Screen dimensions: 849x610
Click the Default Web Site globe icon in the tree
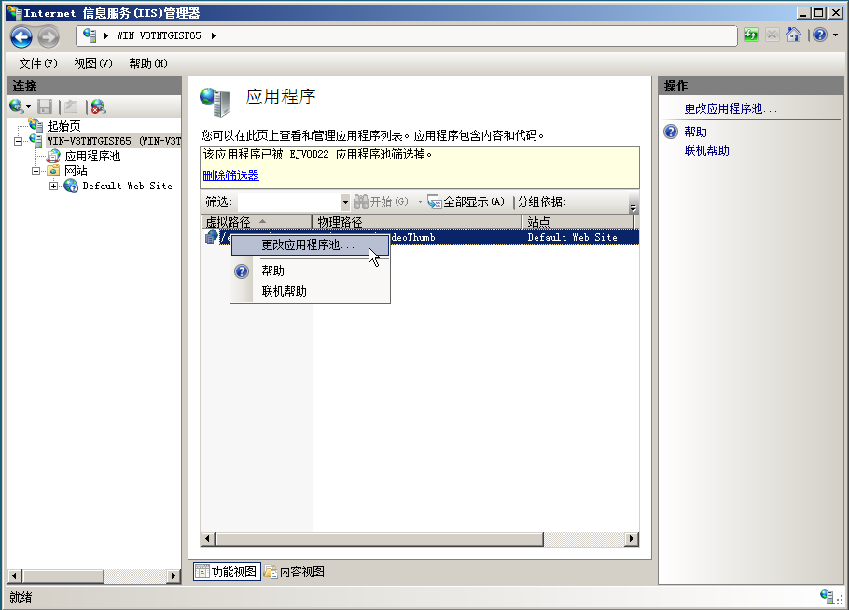pos(70,187)
